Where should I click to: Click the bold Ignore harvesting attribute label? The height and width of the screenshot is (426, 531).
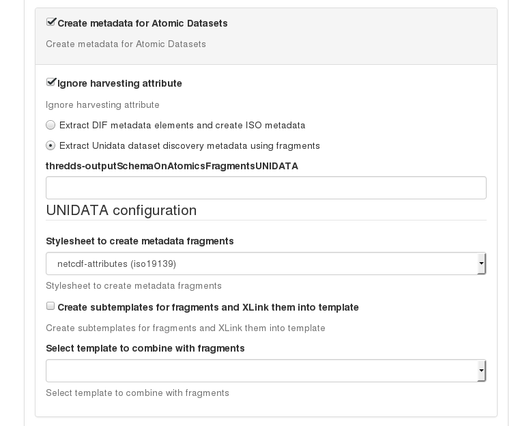119,83
